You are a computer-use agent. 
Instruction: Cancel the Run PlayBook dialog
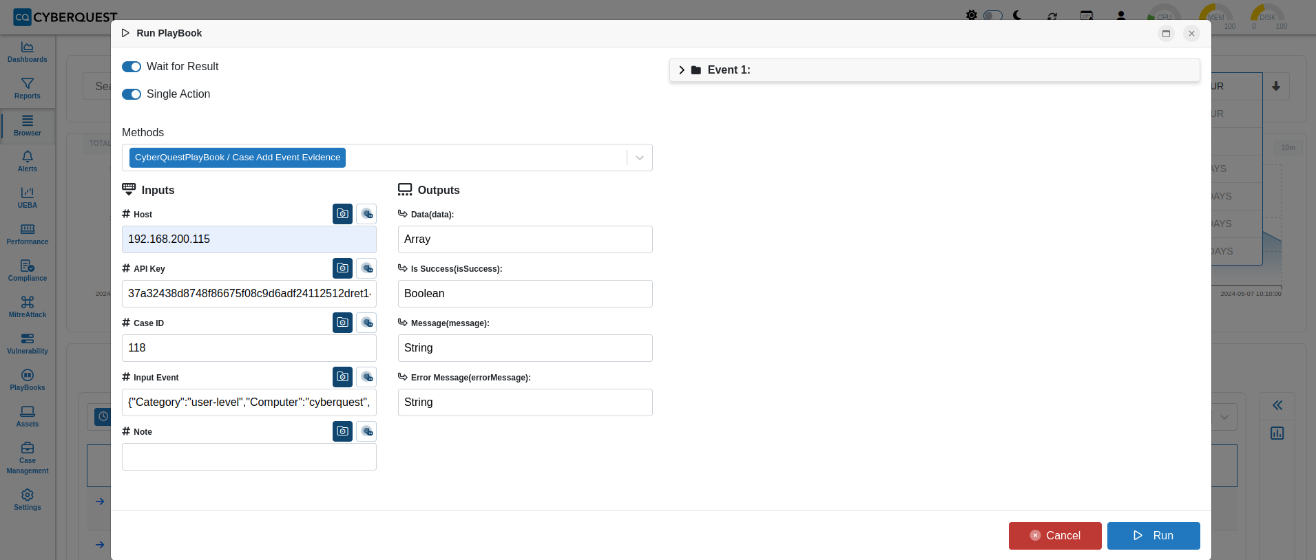click(1055, 536)
